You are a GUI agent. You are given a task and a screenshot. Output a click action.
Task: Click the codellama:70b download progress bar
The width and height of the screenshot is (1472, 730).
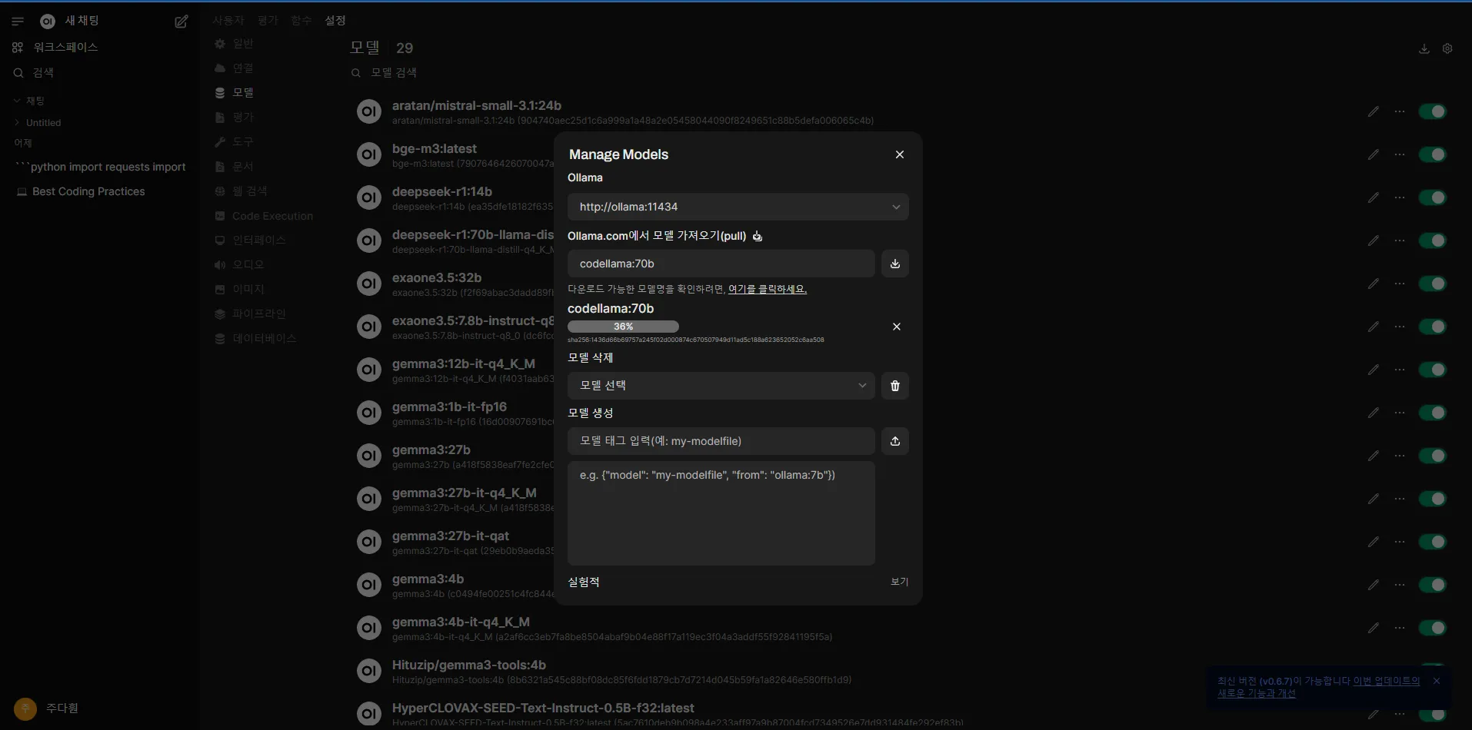[x=623, y=327]
